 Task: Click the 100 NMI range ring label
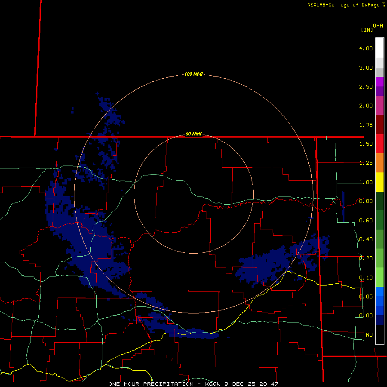pos(193,74)
